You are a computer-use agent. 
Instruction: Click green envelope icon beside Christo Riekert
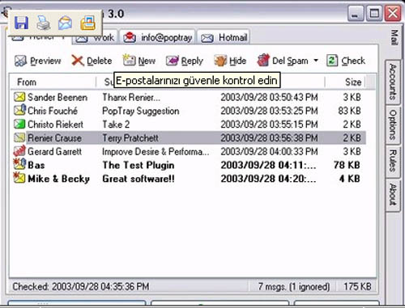coord(19,124)
